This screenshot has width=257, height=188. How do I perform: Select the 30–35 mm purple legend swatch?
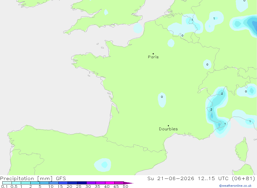point(91,183)
